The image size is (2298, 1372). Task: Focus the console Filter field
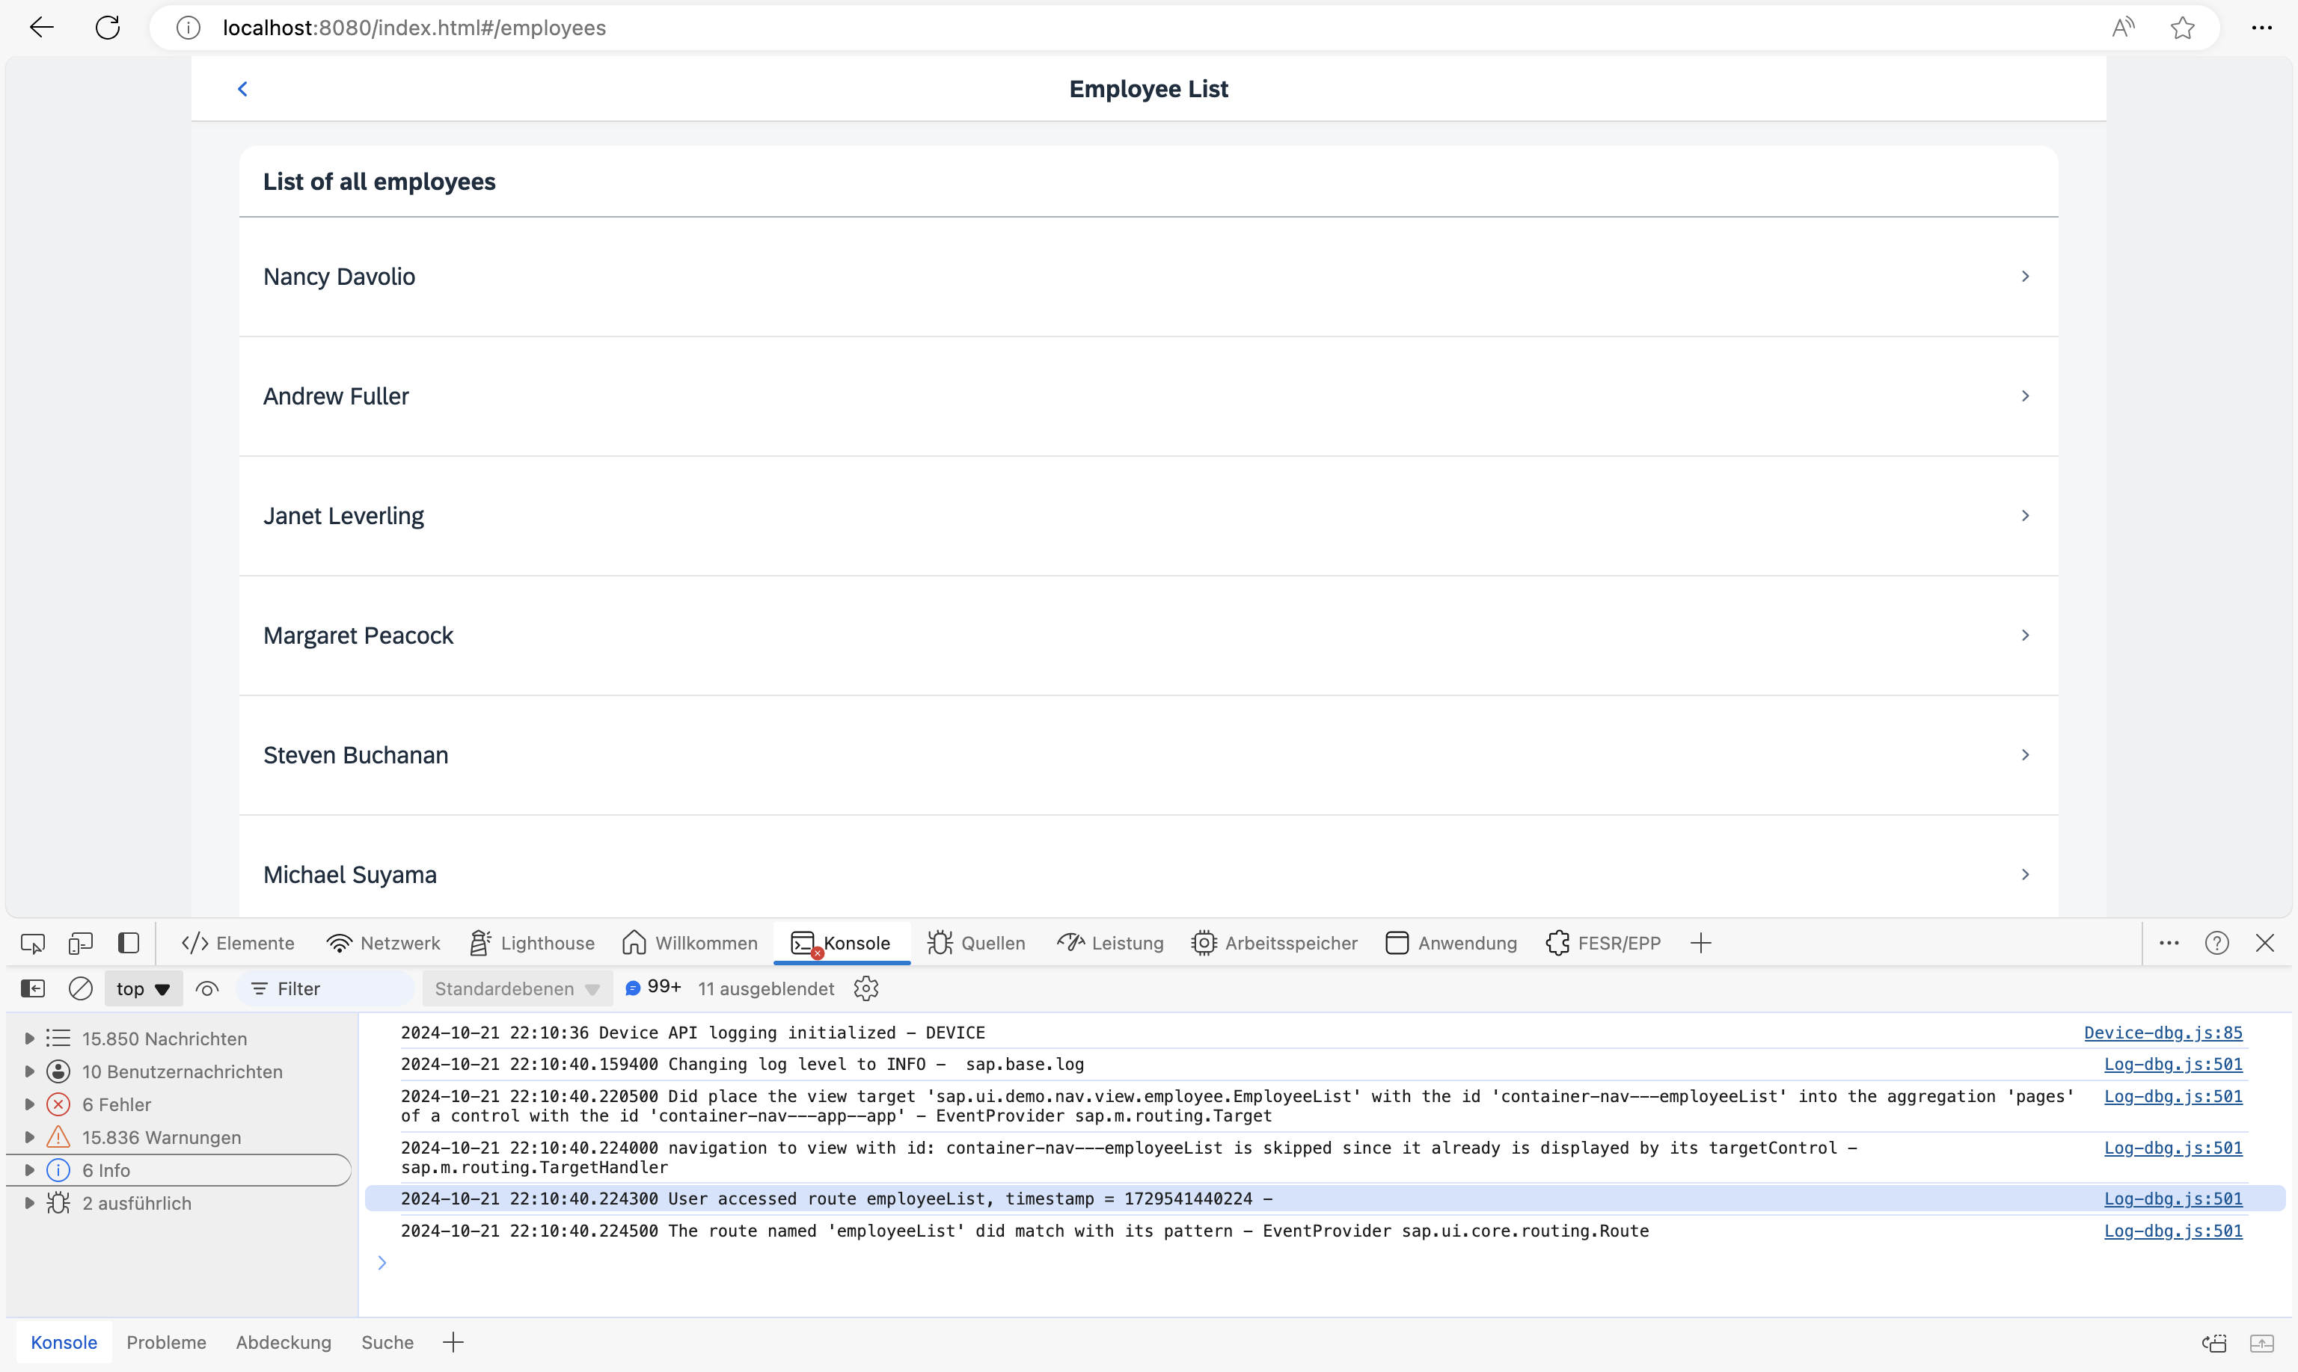(x=325, y=988)
